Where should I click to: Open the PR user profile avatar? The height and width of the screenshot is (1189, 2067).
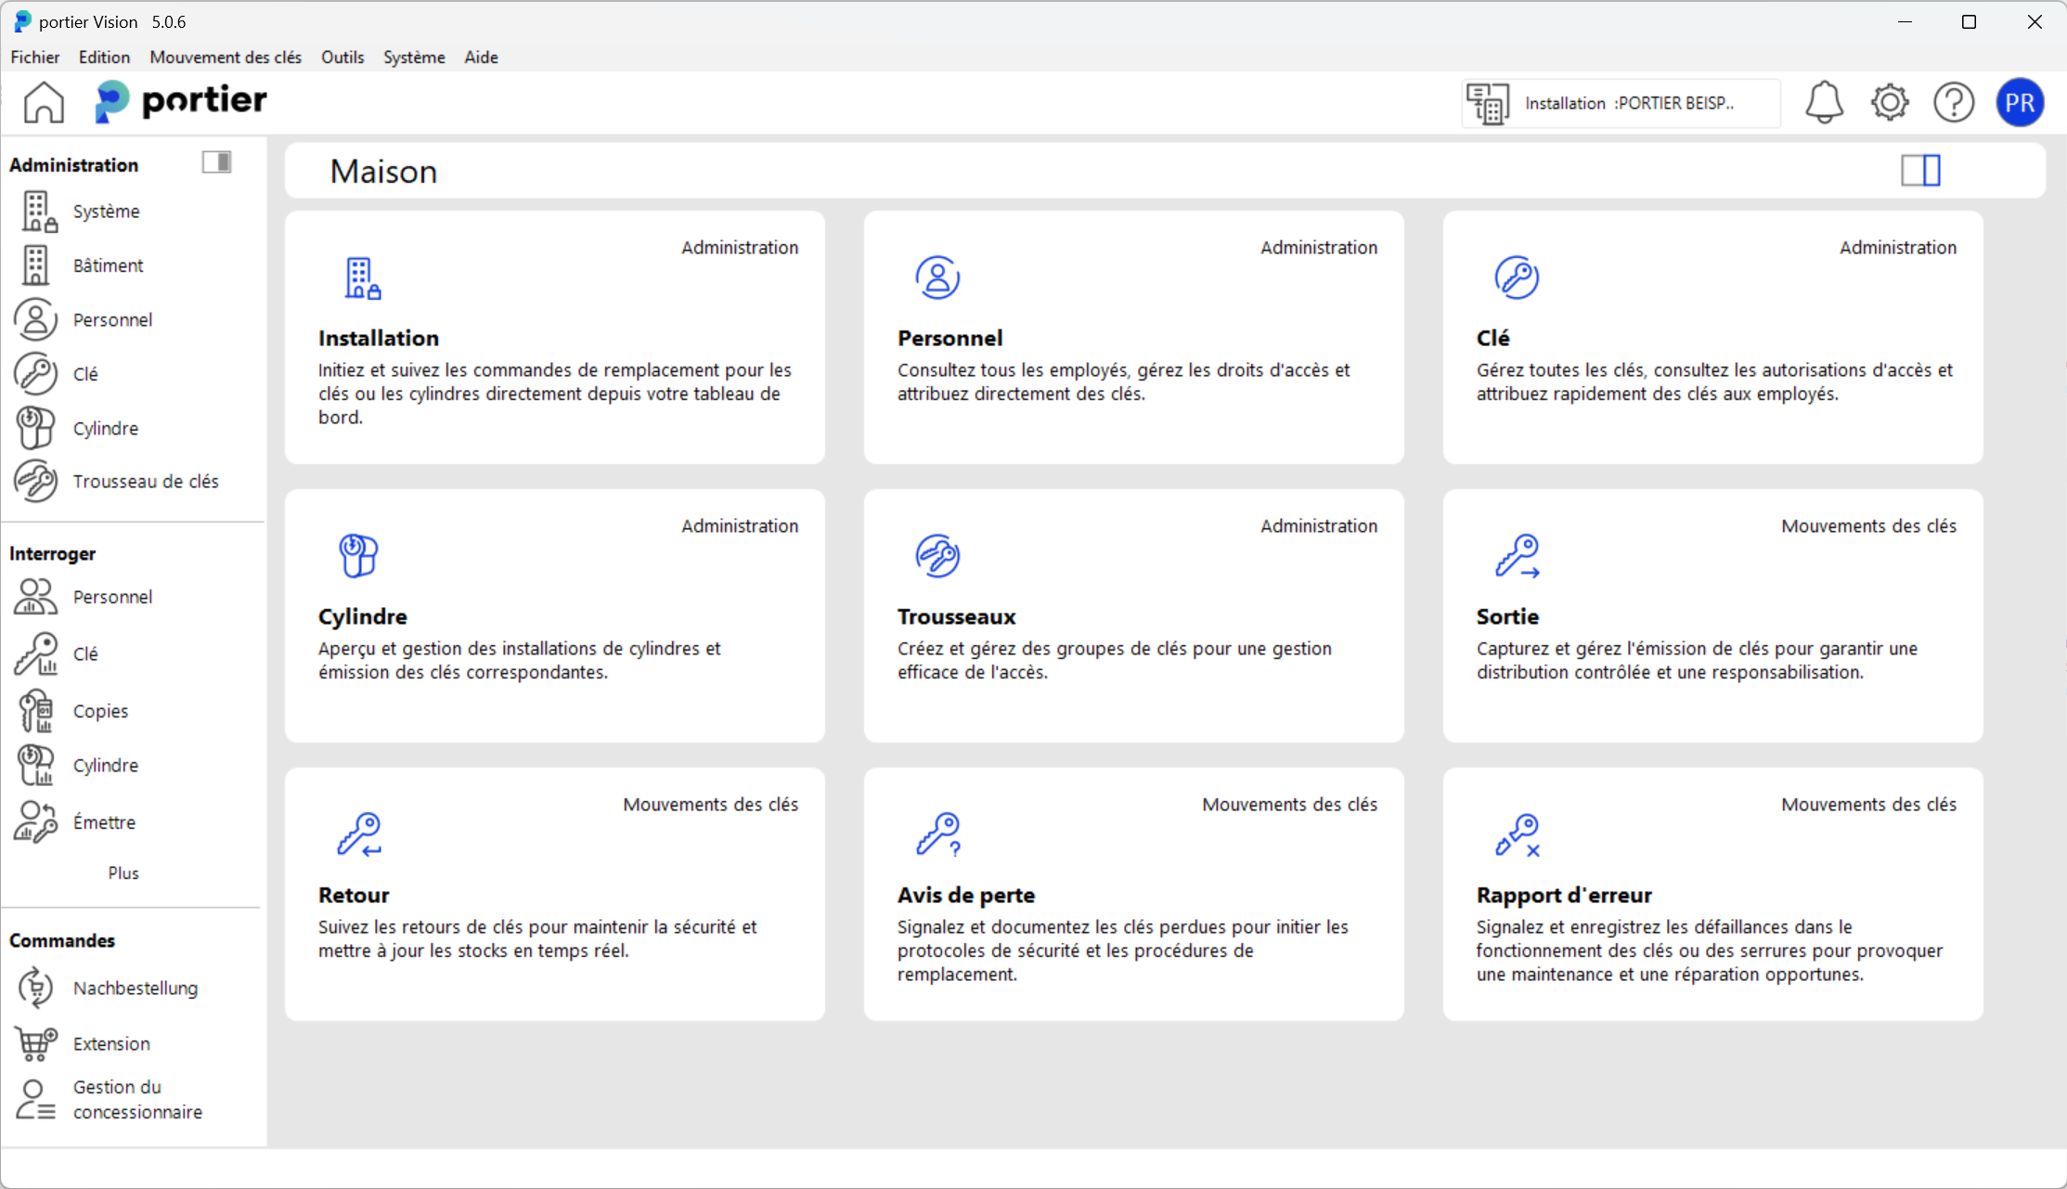coord(2020,102)
